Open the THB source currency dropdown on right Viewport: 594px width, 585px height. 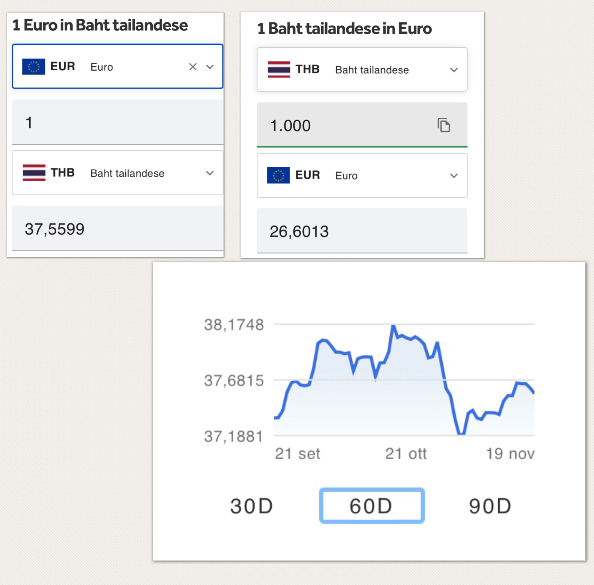pos(454,70)
